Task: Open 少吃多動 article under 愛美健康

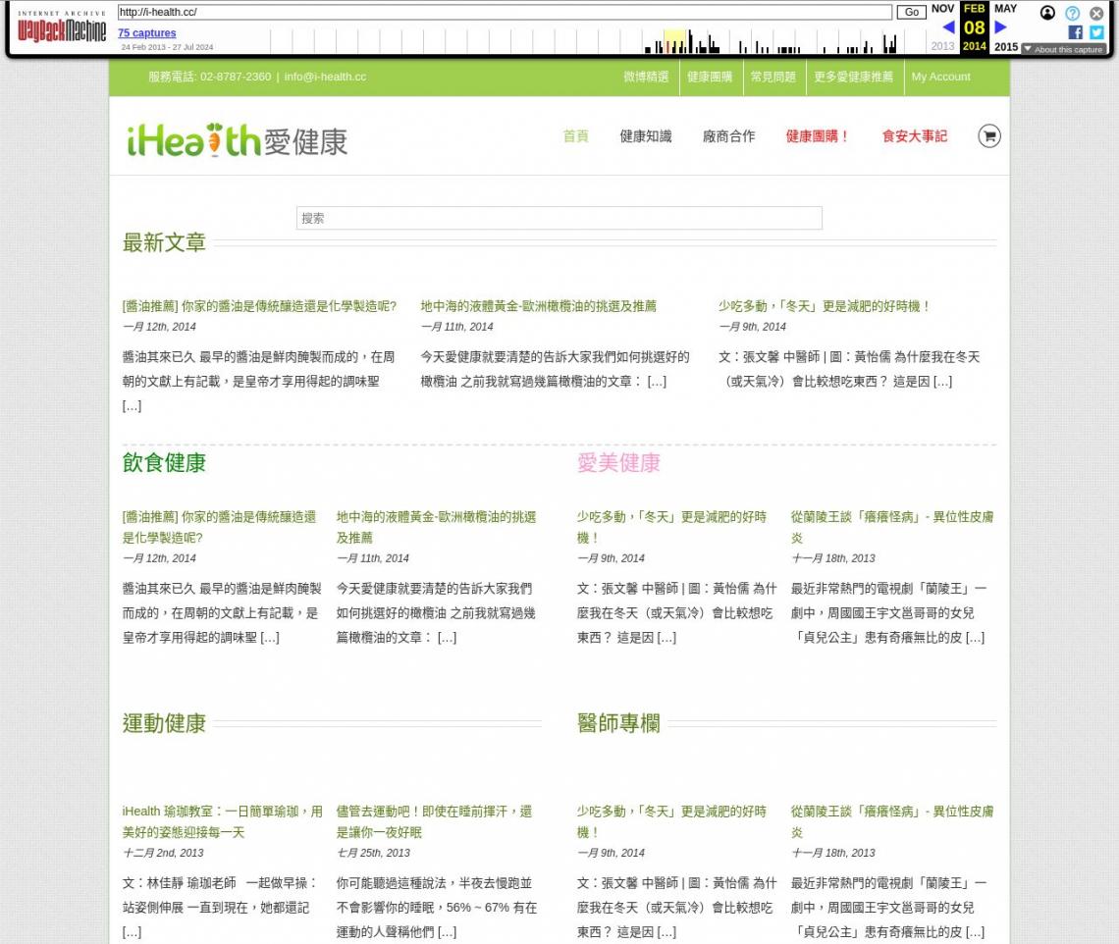Action: 671,527
